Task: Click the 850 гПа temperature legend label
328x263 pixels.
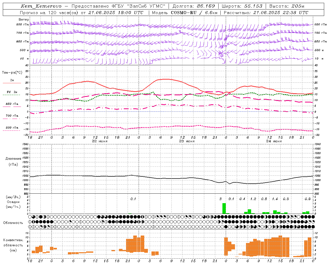Action: pyautogui.click(x=12, y=104)
